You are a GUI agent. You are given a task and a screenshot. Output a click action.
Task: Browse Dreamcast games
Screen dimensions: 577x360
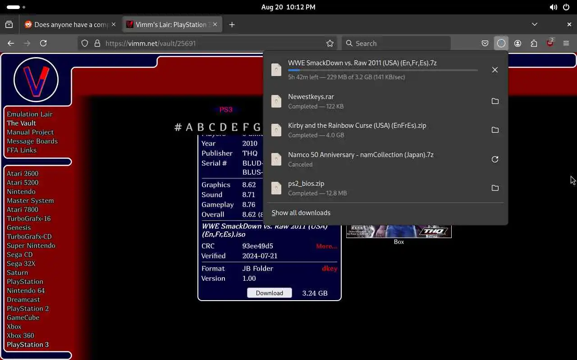[23, 300]
